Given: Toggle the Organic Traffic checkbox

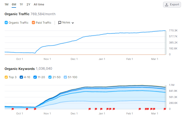Looking at the screenshot, I should tap(6, 22).
